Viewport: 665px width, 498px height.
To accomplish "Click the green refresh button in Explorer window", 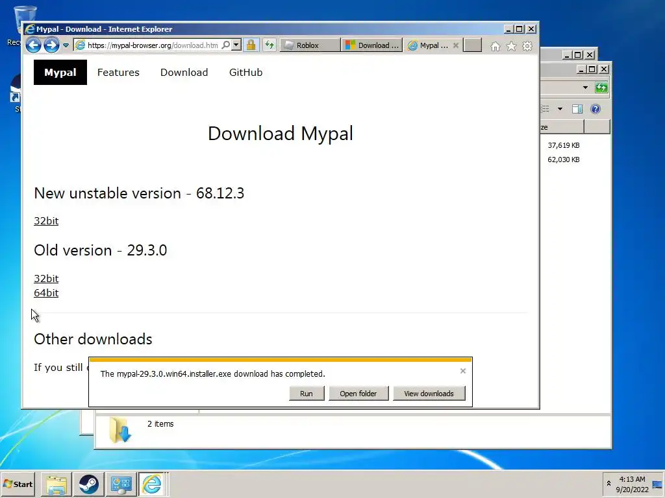I will pos(601,88).
